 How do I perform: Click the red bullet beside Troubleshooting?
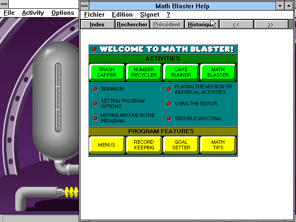(169, 118)
